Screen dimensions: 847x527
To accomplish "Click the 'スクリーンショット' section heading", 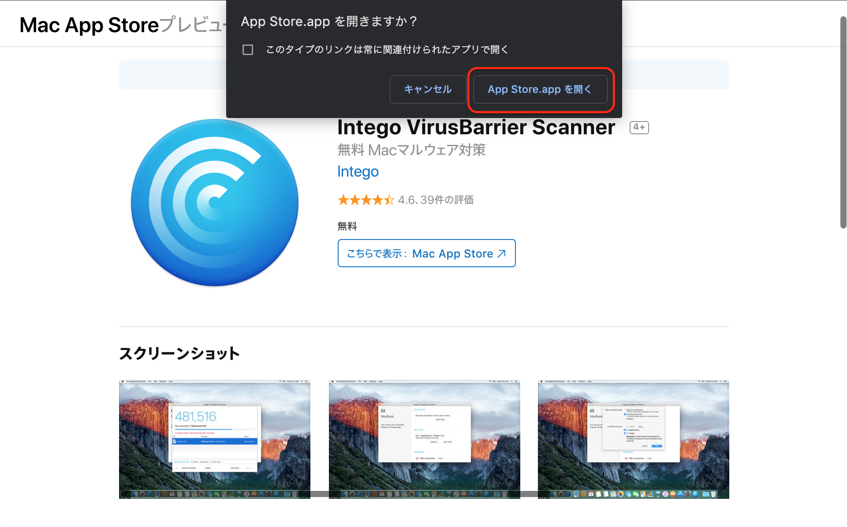I will [x=179, y=354].
